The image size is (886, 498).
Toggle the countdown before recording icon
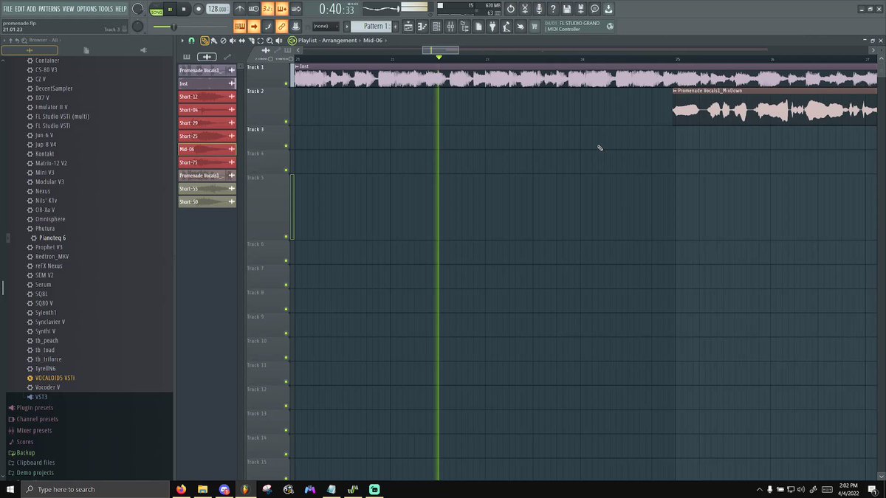click(268, 9)
